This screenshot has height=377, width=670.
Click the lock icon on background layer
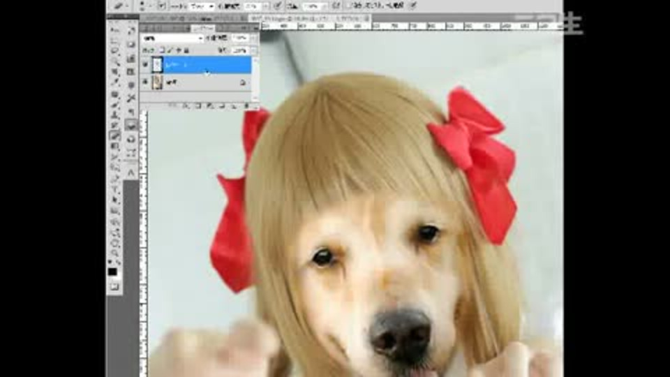(x=243, y=82)
